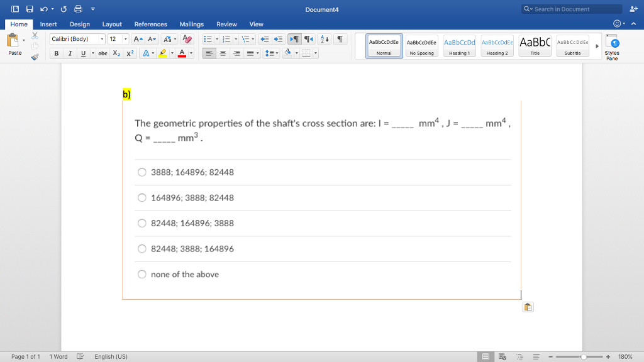Open the Paste options arrow
644x362 pixels.
[24, 40]
